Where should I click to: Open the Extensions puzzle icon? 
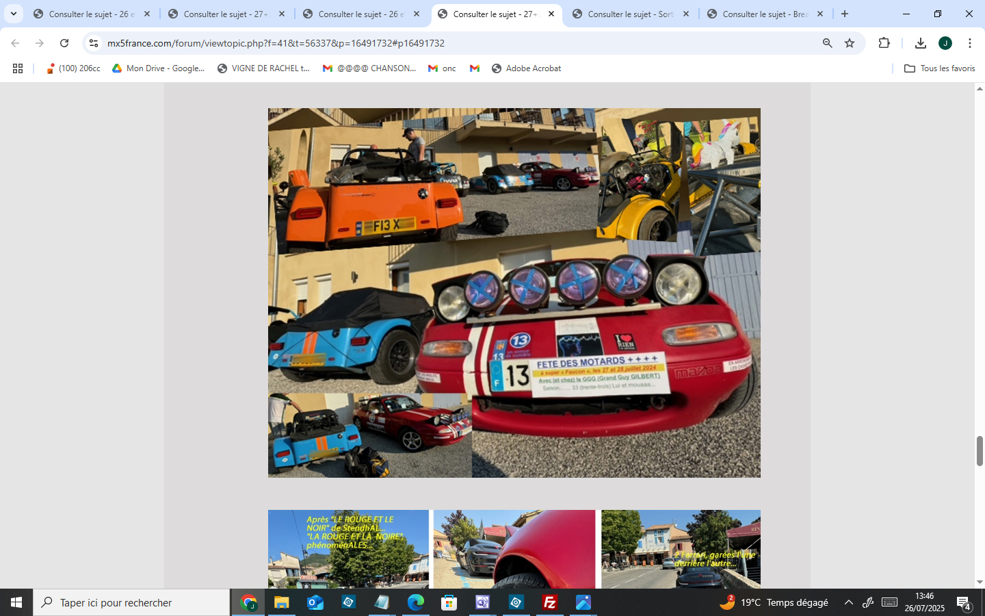click(884, 43)
